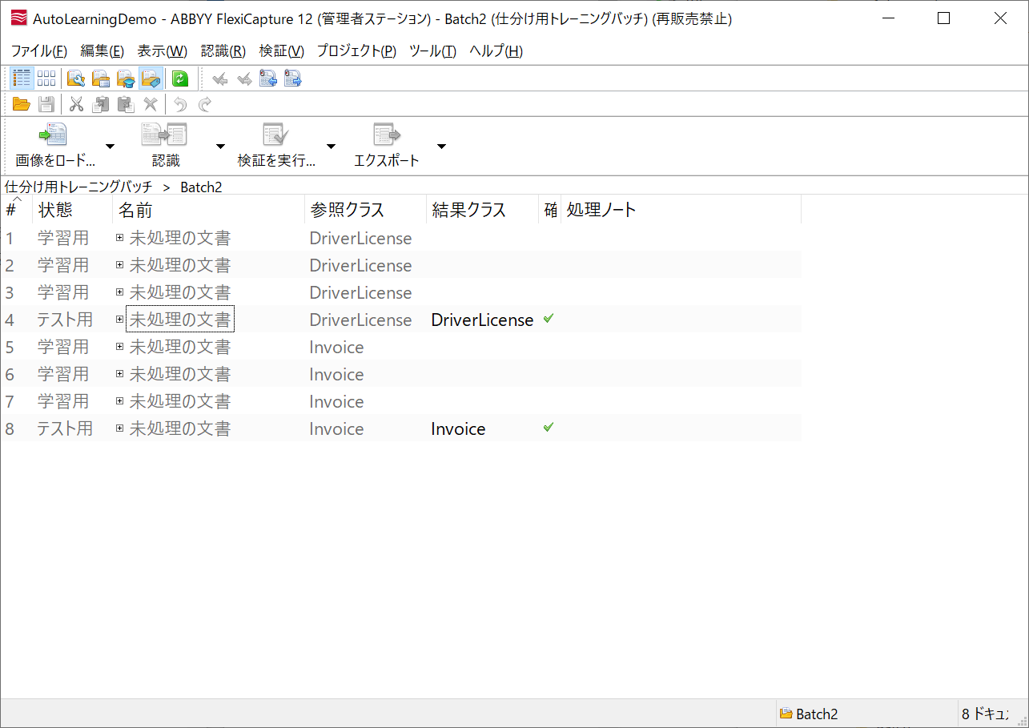Click the folder with document list icon
This screenshot has width=1029, height=728.
(x=101, y=78)
